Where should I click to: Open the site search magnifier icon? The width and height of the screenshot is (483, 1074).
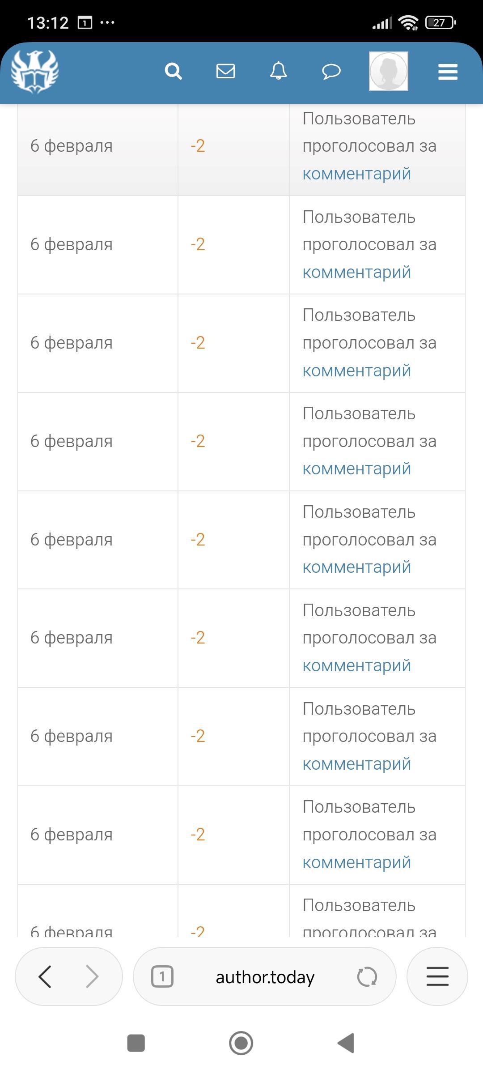[173, 71]
